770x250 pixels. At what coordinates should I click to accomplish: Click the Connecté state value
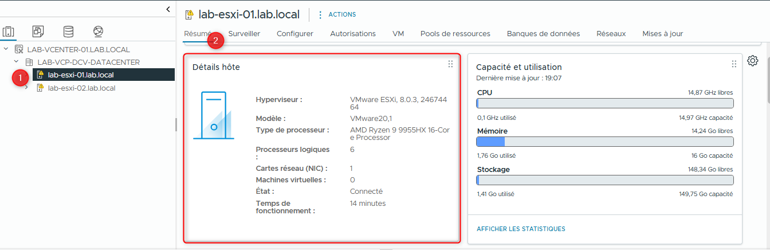pos(366,192)
